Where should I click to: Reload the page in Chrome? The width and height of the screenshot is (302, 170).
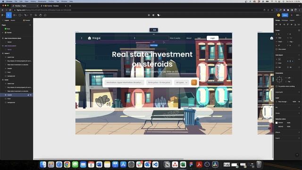coord(10,10)
